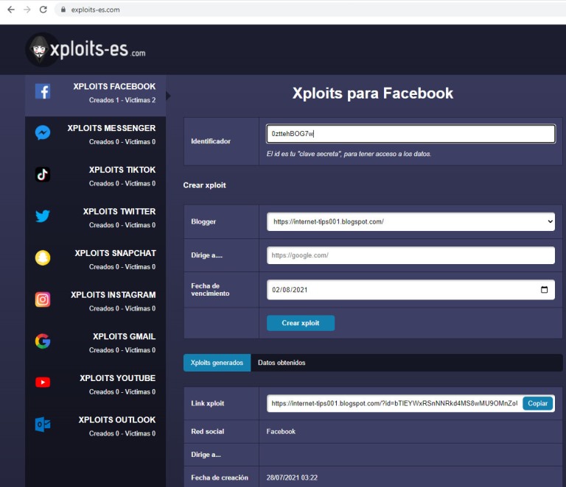Image resolution: width=566 pixels, height=487 pixels.
Task: Click the browser back arrow
Action: pos(11,10)
